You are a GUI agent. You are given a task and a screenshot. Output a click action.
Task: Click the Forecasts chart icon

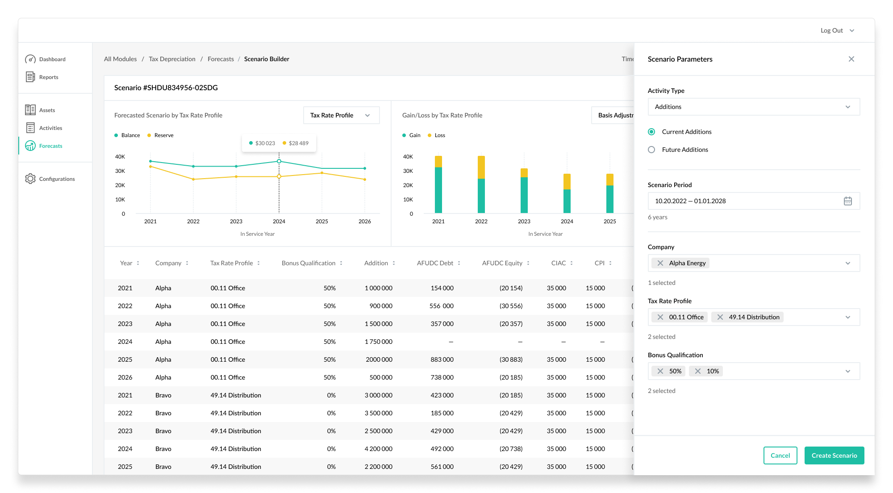pyautogui.click(x=30, y=146)
